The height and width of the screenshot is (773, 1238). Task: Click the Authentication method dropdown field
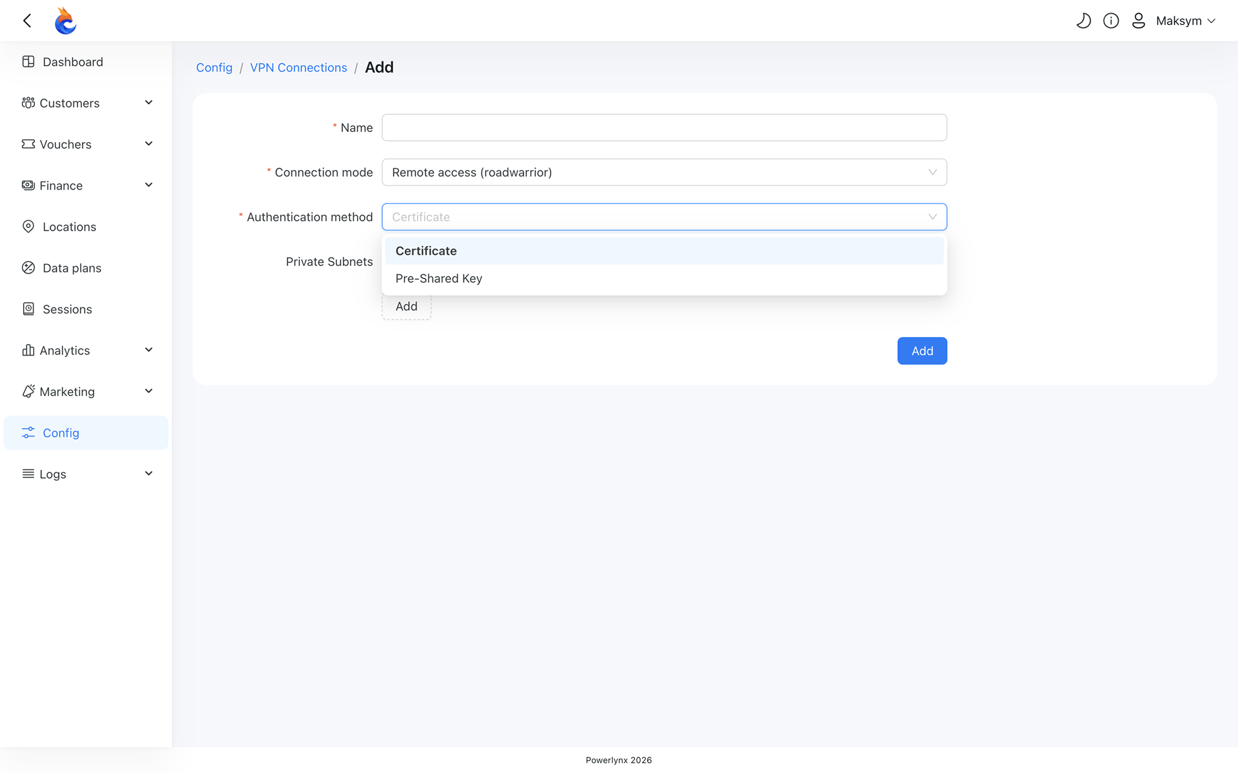(x=664, y=217)
